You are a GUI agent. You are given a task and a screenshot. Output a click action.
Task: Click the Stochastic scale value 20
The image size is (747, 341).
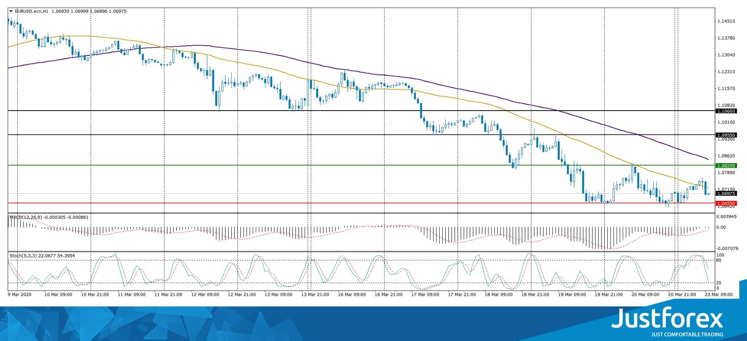tap(719, 283)
